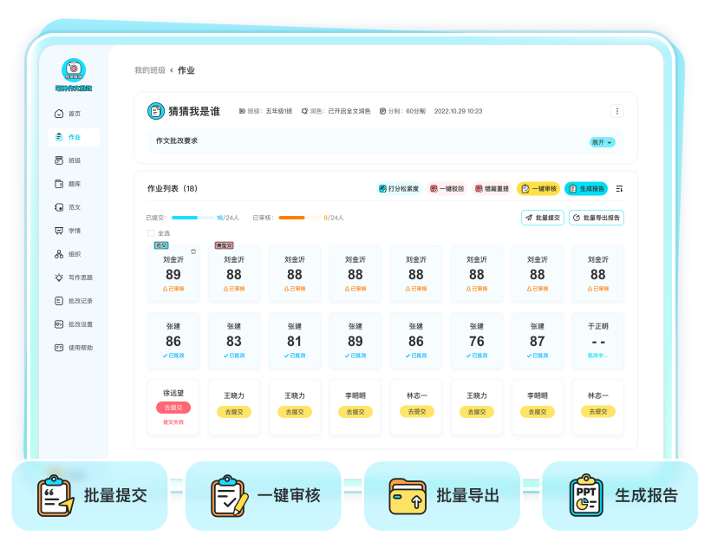
Task: Open 张建's essay card scored 86
Action: (173, 340)
